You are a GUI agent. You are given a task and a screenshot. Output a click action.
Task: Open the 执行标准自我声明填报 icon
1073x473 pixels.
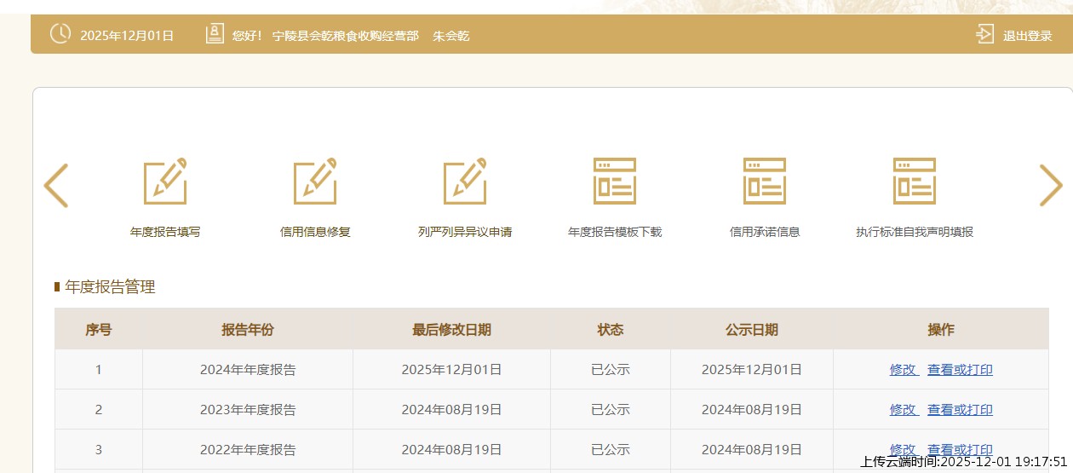(x=915, y=182)
